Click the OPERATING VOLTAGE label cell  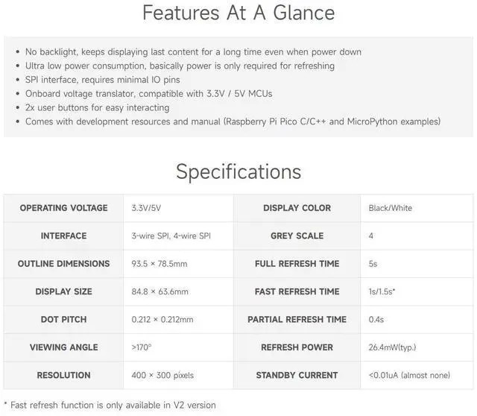[x=63, y=208]
